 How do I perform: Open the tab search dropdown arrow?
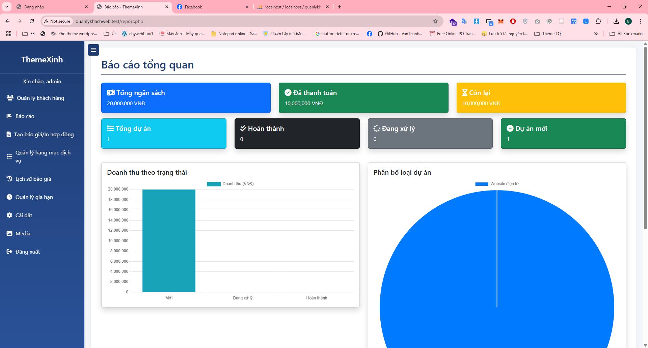(x=6, y=7)
